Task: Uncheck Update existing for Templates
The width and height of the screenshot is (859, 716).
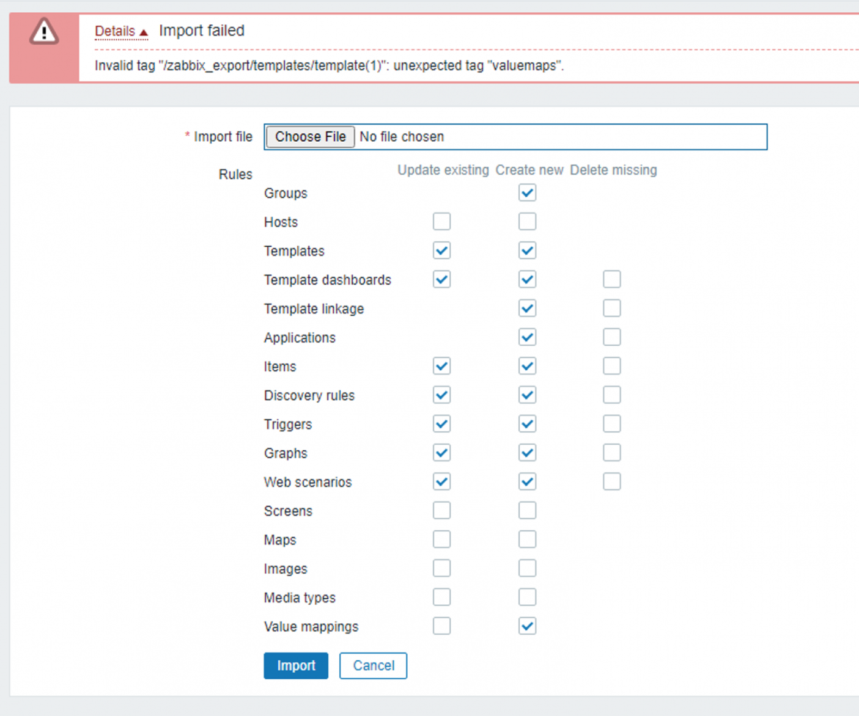Action: [x=441, y=250]
